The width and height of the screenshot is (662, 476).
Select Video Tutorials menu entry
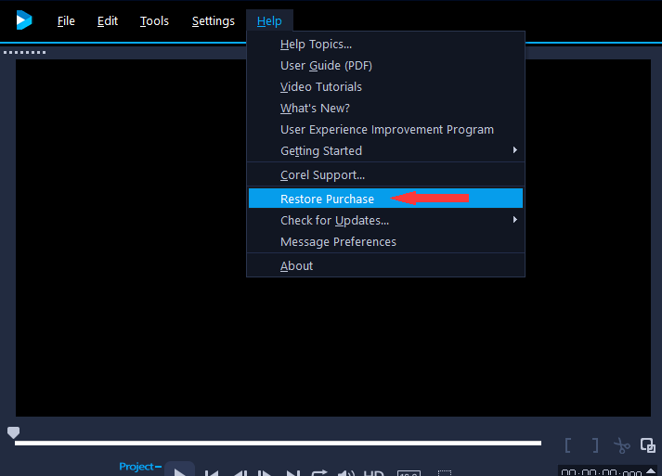coord(385,86)
